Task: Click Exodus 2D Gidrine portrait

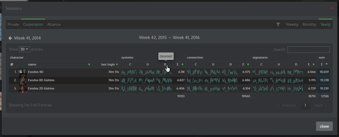Action: [x=23, y=89]
